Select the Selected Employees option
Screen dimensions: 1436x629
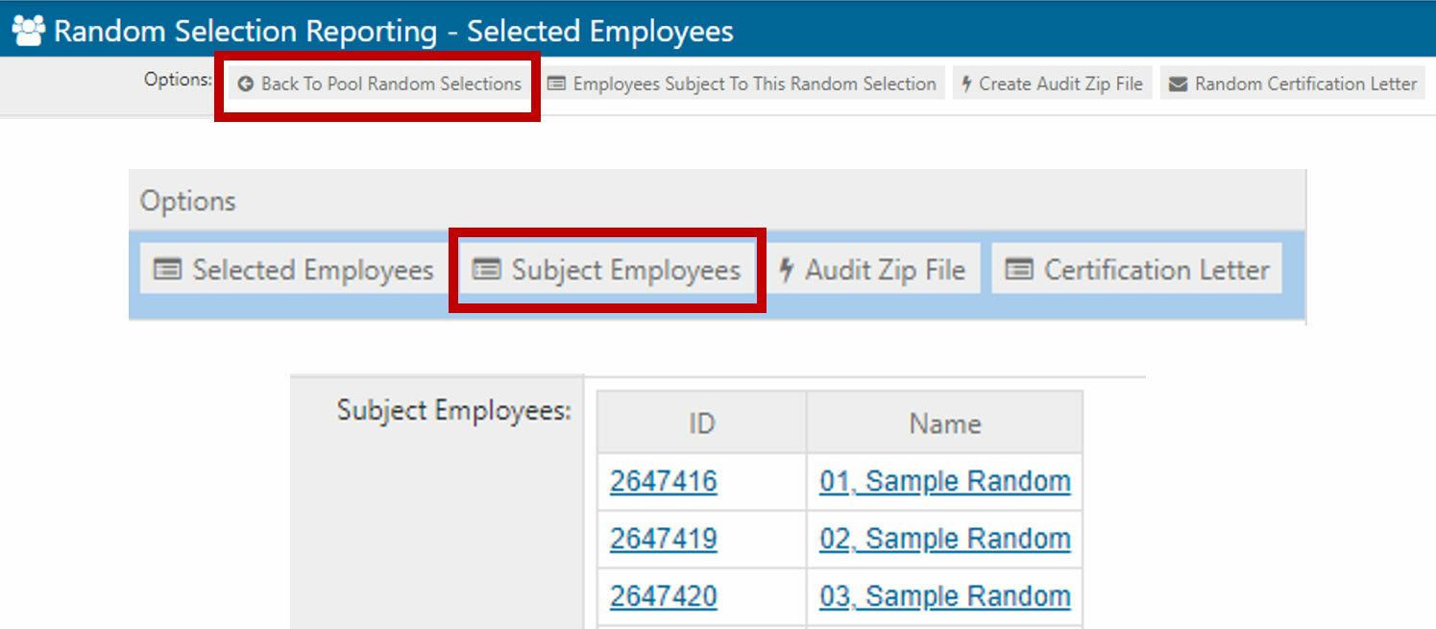click(294, 271)
